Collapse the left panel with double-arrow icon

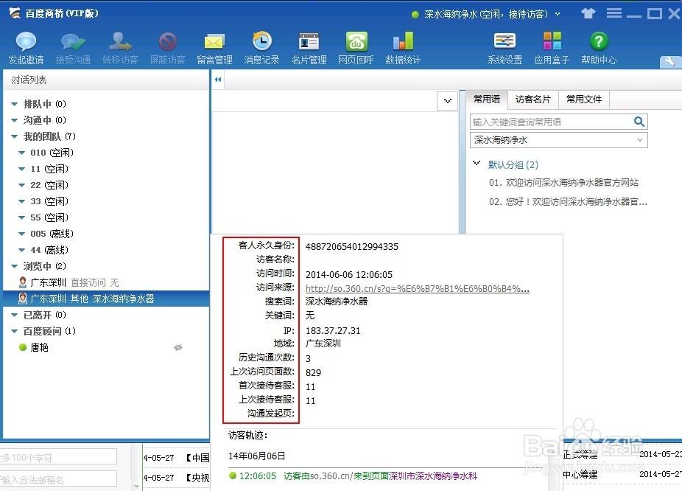[x=218, y=79]
